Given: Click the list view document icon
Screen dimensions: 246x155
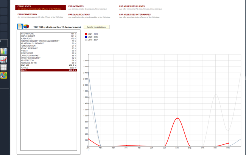Looking at the screenshot, I should [20, 27].
